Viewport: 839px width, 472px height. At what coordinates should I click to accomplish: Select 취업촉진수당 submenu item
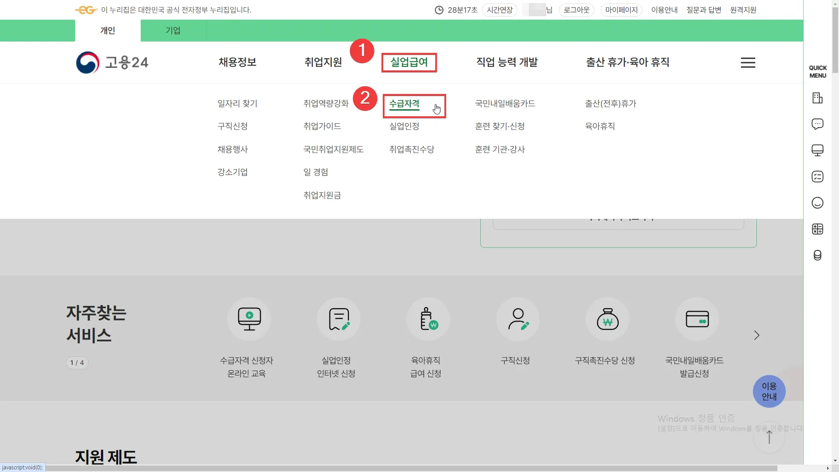(x=412, y=149)
